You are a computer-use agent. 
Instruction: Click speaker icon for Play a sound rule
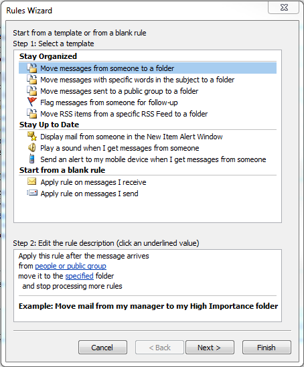coord(32,148)
